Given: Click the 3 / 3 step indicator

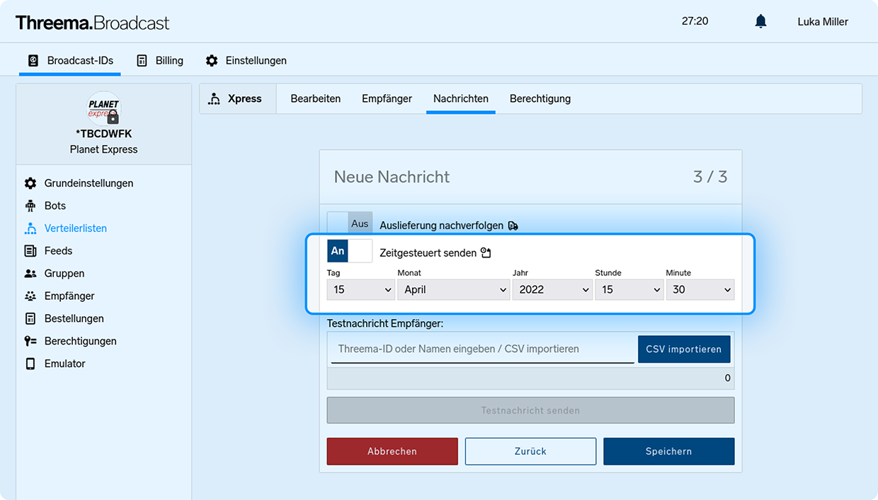Looking at the screenshot, I should pos(710,177).
